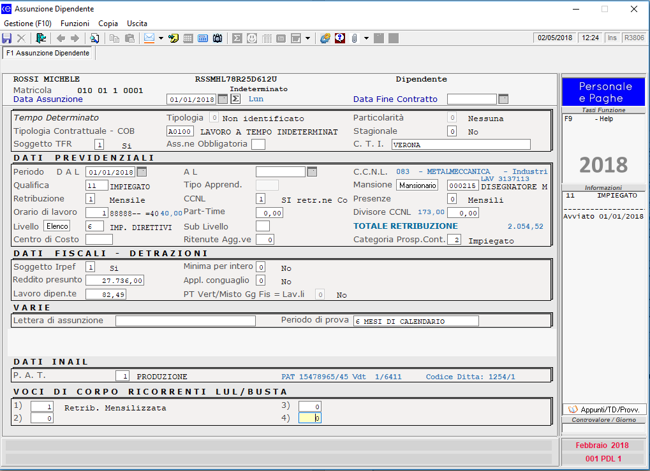
Task: Click the help question mark toolbar icon
Action: click(x=340, y=38)
